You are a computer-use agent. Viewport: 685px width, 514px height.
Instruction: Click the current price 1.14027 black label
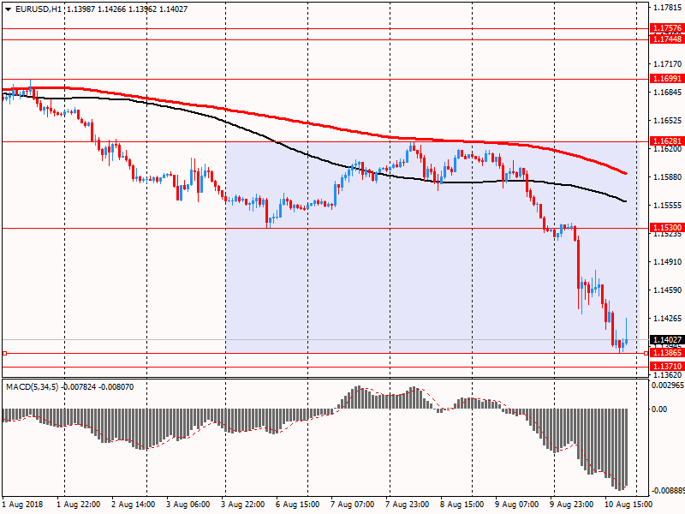pos(666,340)
